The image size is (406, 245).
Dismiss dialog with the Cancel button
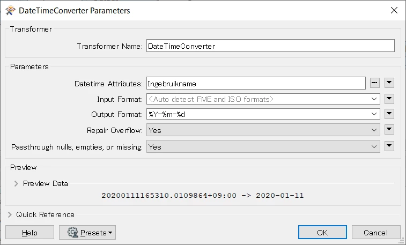[376, 232]
